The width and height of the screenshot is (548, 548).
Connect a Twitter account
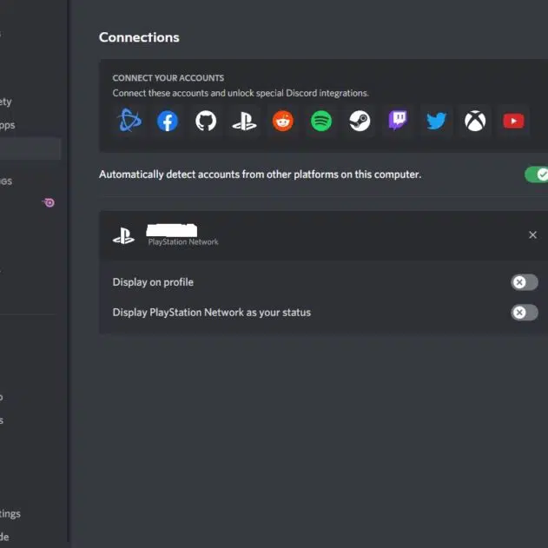437,121
